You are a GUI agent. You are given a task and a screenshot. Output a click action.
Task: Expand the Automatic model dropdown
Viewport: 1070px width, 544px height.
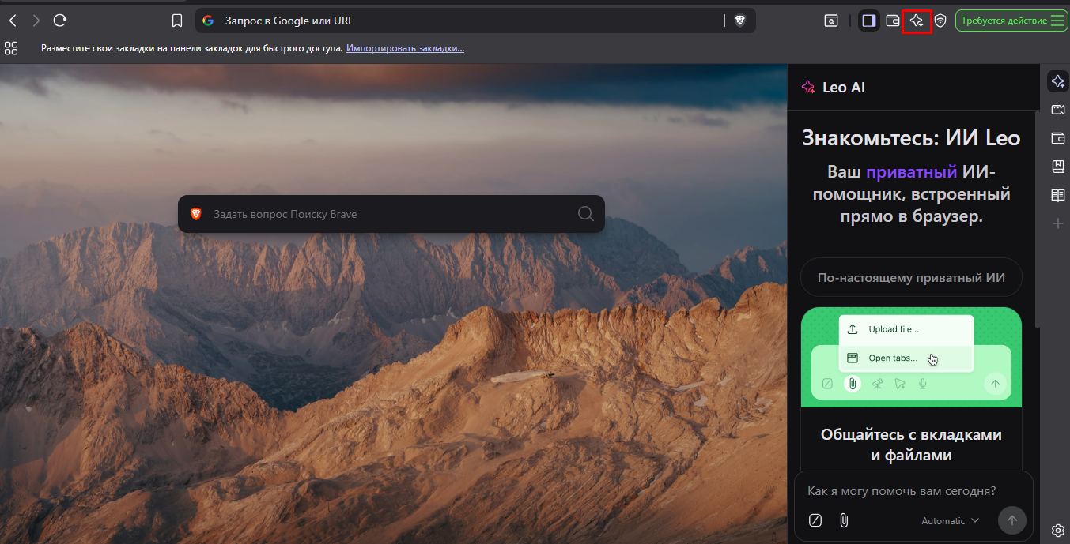(950, 520)
